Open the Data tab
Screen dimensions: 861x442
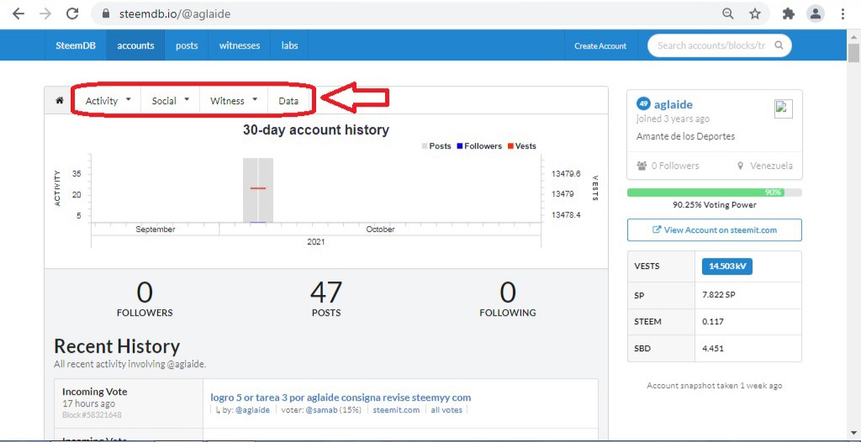click(x=288, y=101)
